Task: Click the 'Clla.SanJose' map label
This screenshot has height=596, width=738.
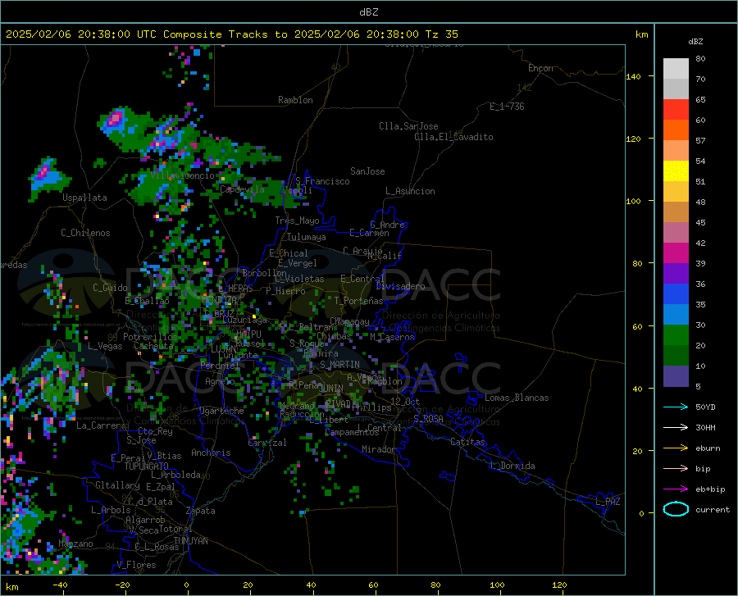Action: pyautogui.click(x=408, y=126)
